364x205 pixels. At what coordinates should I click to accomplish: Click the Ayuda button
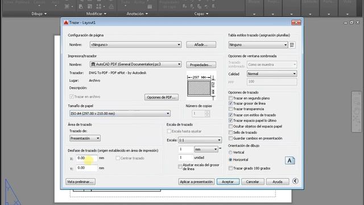(278, 182)
